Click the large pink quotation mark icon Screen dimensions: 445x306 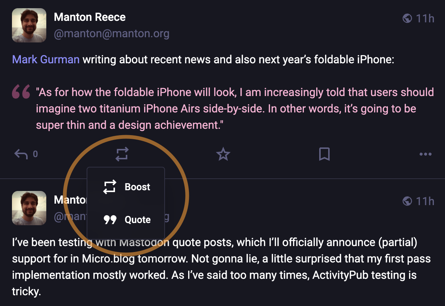21,92
